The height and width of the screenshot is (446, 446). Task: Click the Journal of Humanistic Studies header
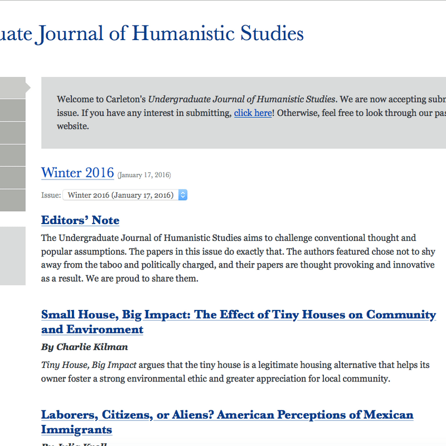(152, 33)
